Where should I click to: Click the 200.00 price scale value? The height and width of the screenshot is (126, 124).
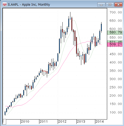(116, 96)
